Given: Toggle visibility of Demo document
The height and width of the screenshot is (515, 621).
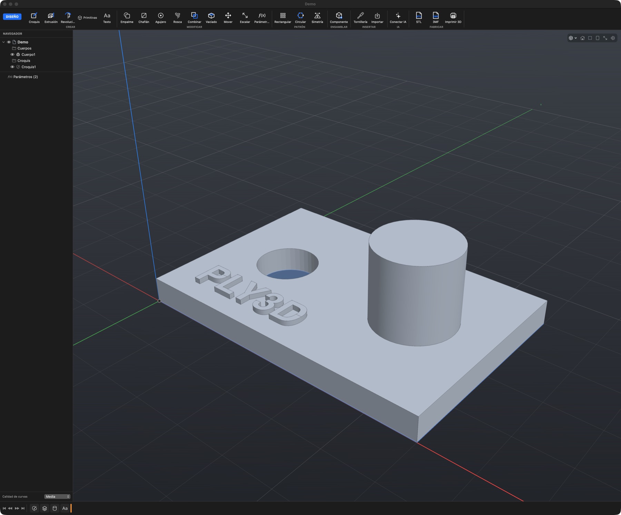Looking at the screenshot, I should 9,42.
